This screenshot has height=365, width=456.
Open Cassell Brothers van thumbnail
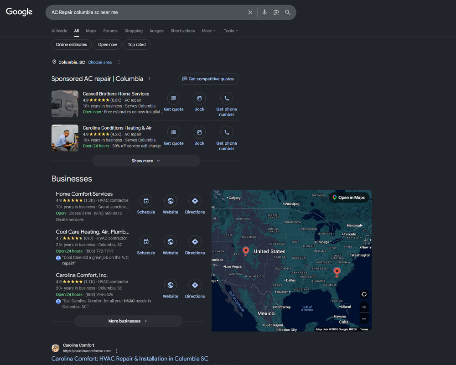(x=65, y=104)
